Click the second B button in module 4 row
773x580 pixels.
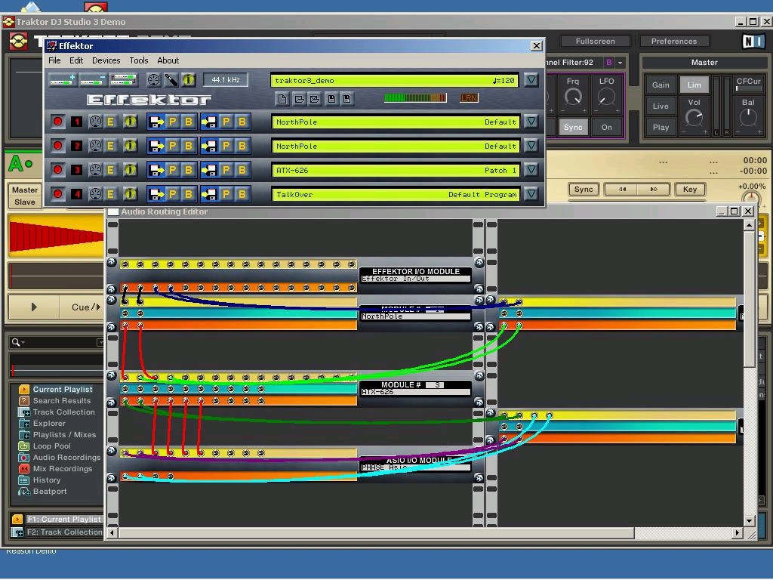242,194
